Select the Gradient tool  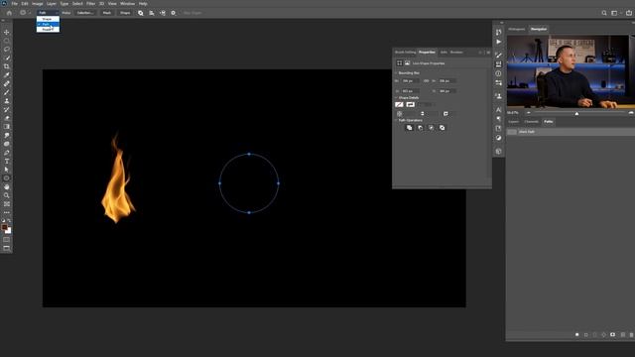point(7,127)
